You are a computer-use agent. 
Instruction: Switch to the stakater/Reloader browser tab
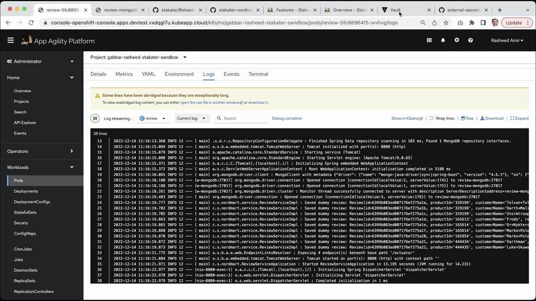178,10
